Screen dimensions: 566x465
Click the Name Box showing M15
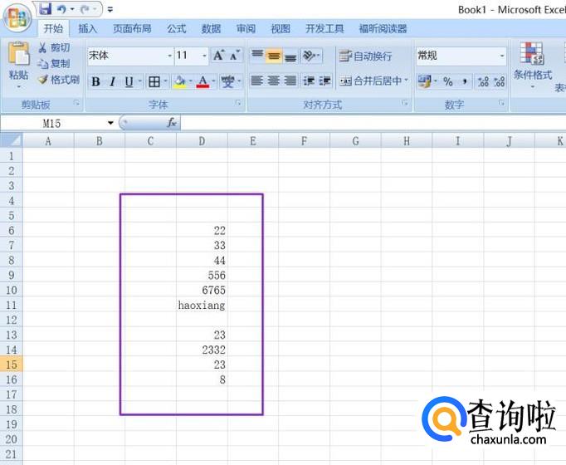tap(53, 124)
